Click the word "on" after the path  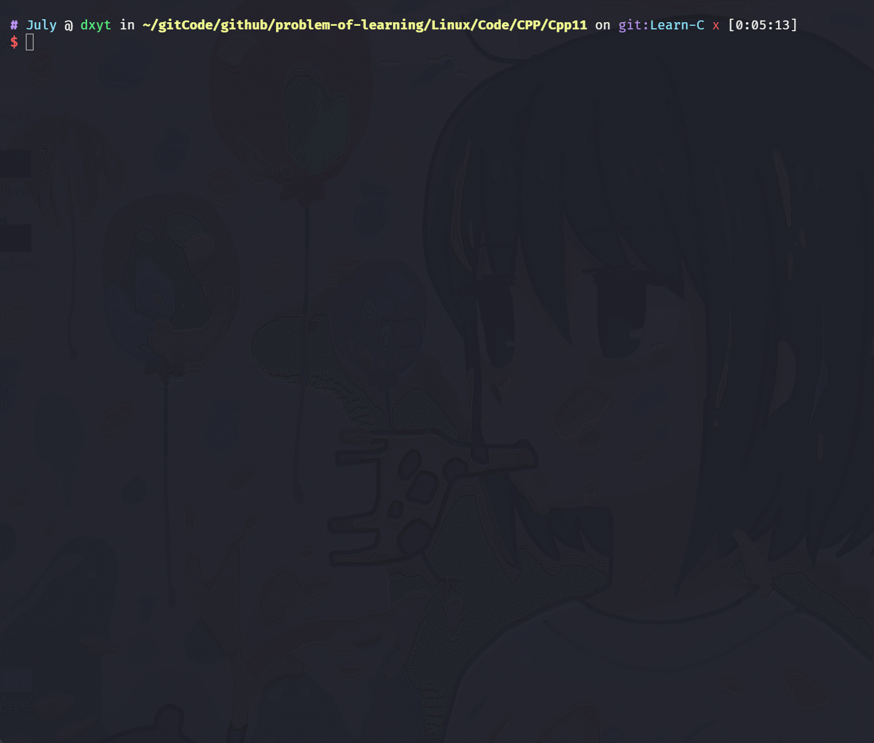coord(603,26)
